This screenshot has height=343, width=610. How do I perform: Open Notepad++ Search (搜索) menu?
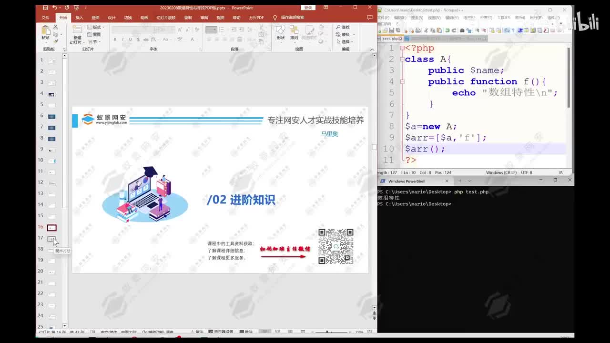417,18
